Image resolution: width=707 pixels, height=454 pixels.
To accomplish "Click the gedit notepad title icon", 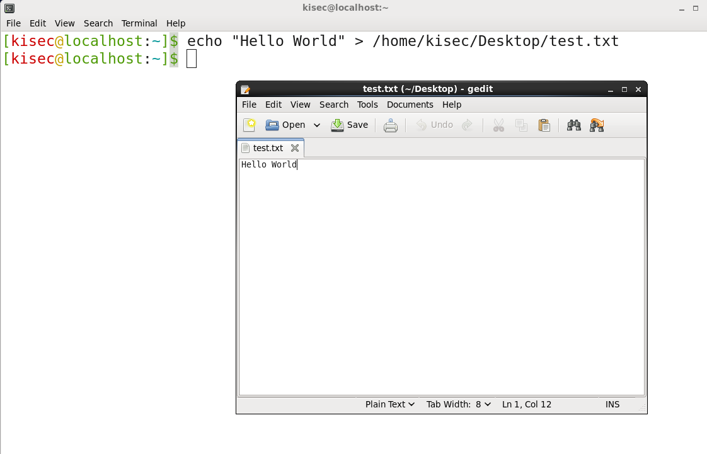I will coord(246,89).
